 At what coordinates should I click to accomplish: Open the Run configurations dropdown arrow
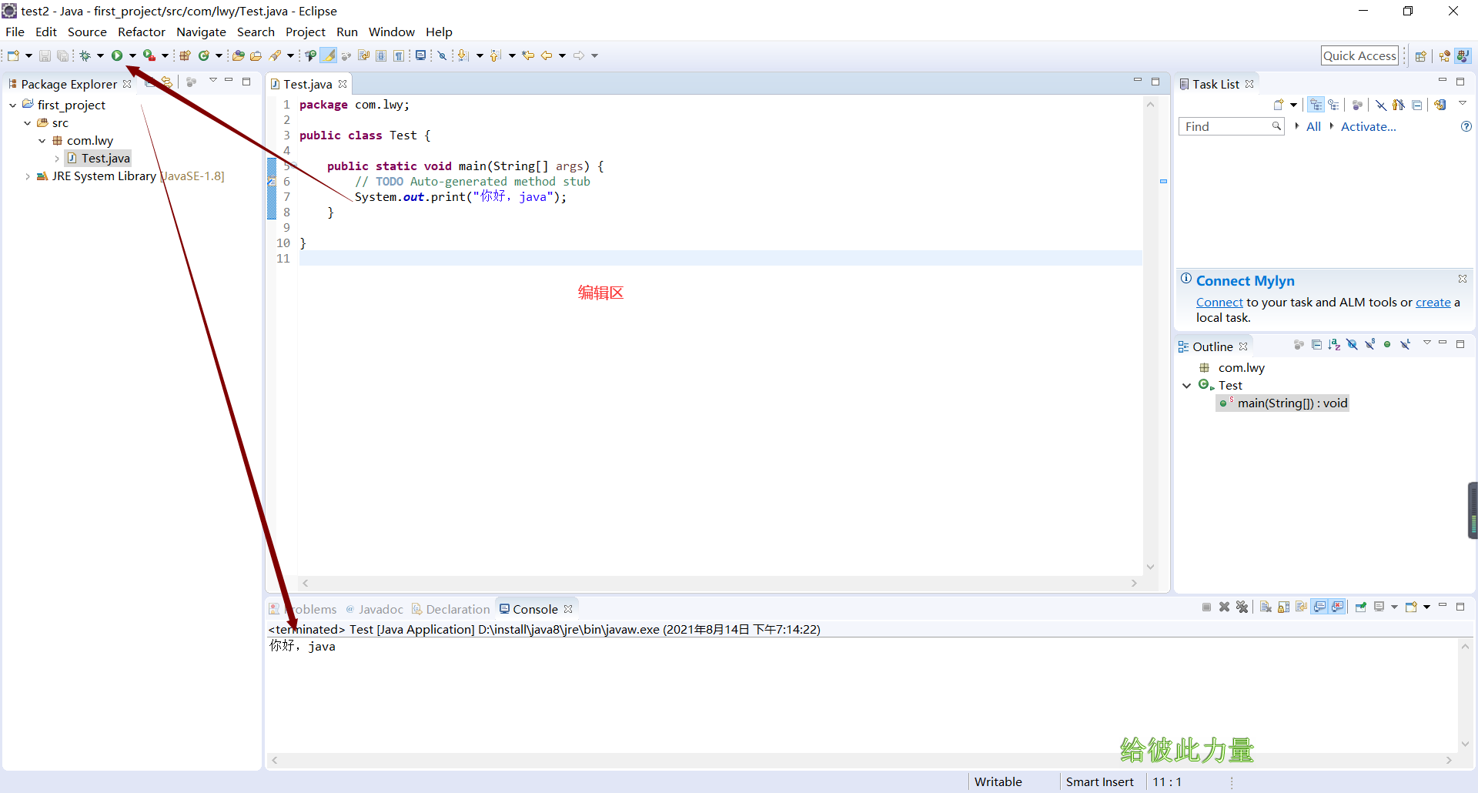(132, 55)
